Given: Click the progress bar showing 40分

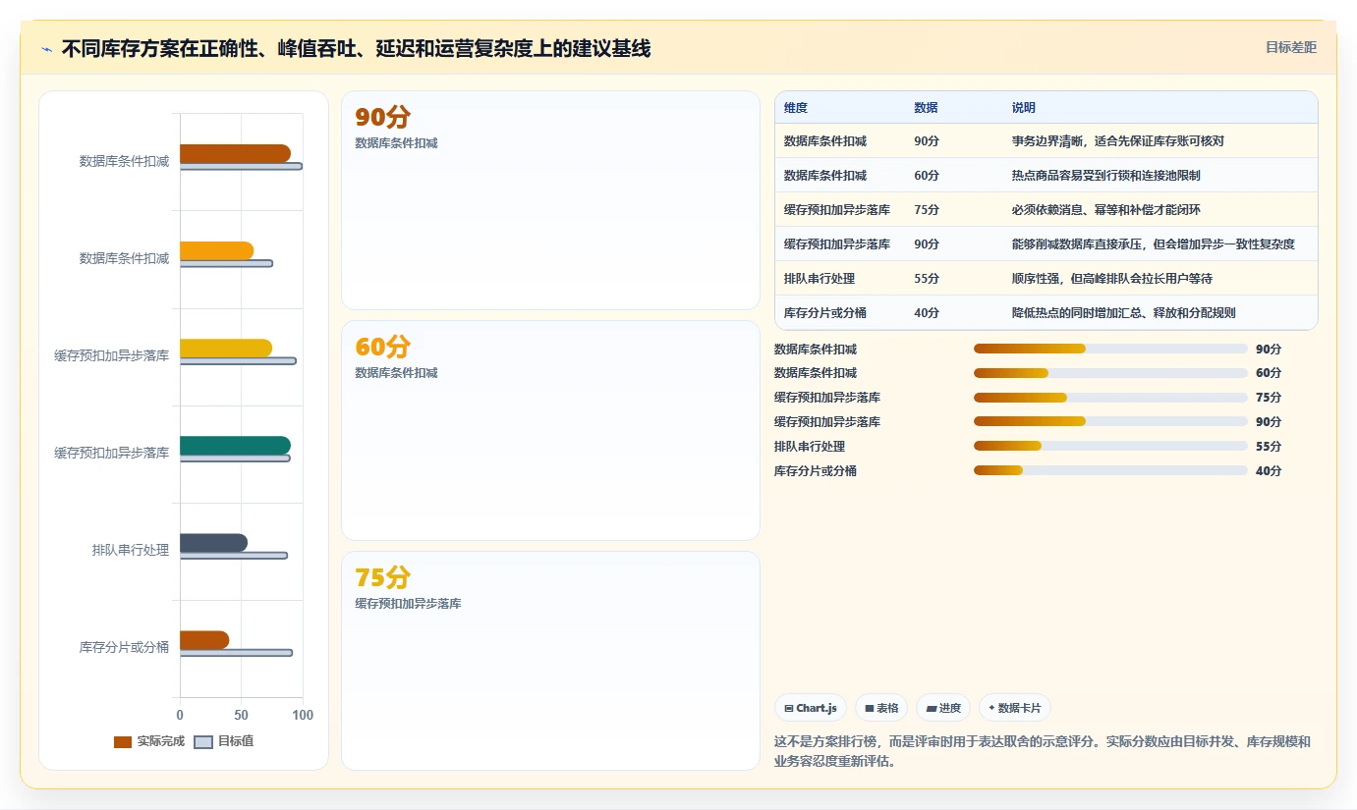Looking at the screenshot, I should (1110, 470).
